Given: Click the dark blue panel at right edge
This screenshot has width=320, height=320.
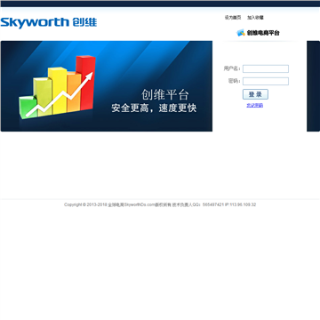Looking at the screenshot, I should coord(313,86).
